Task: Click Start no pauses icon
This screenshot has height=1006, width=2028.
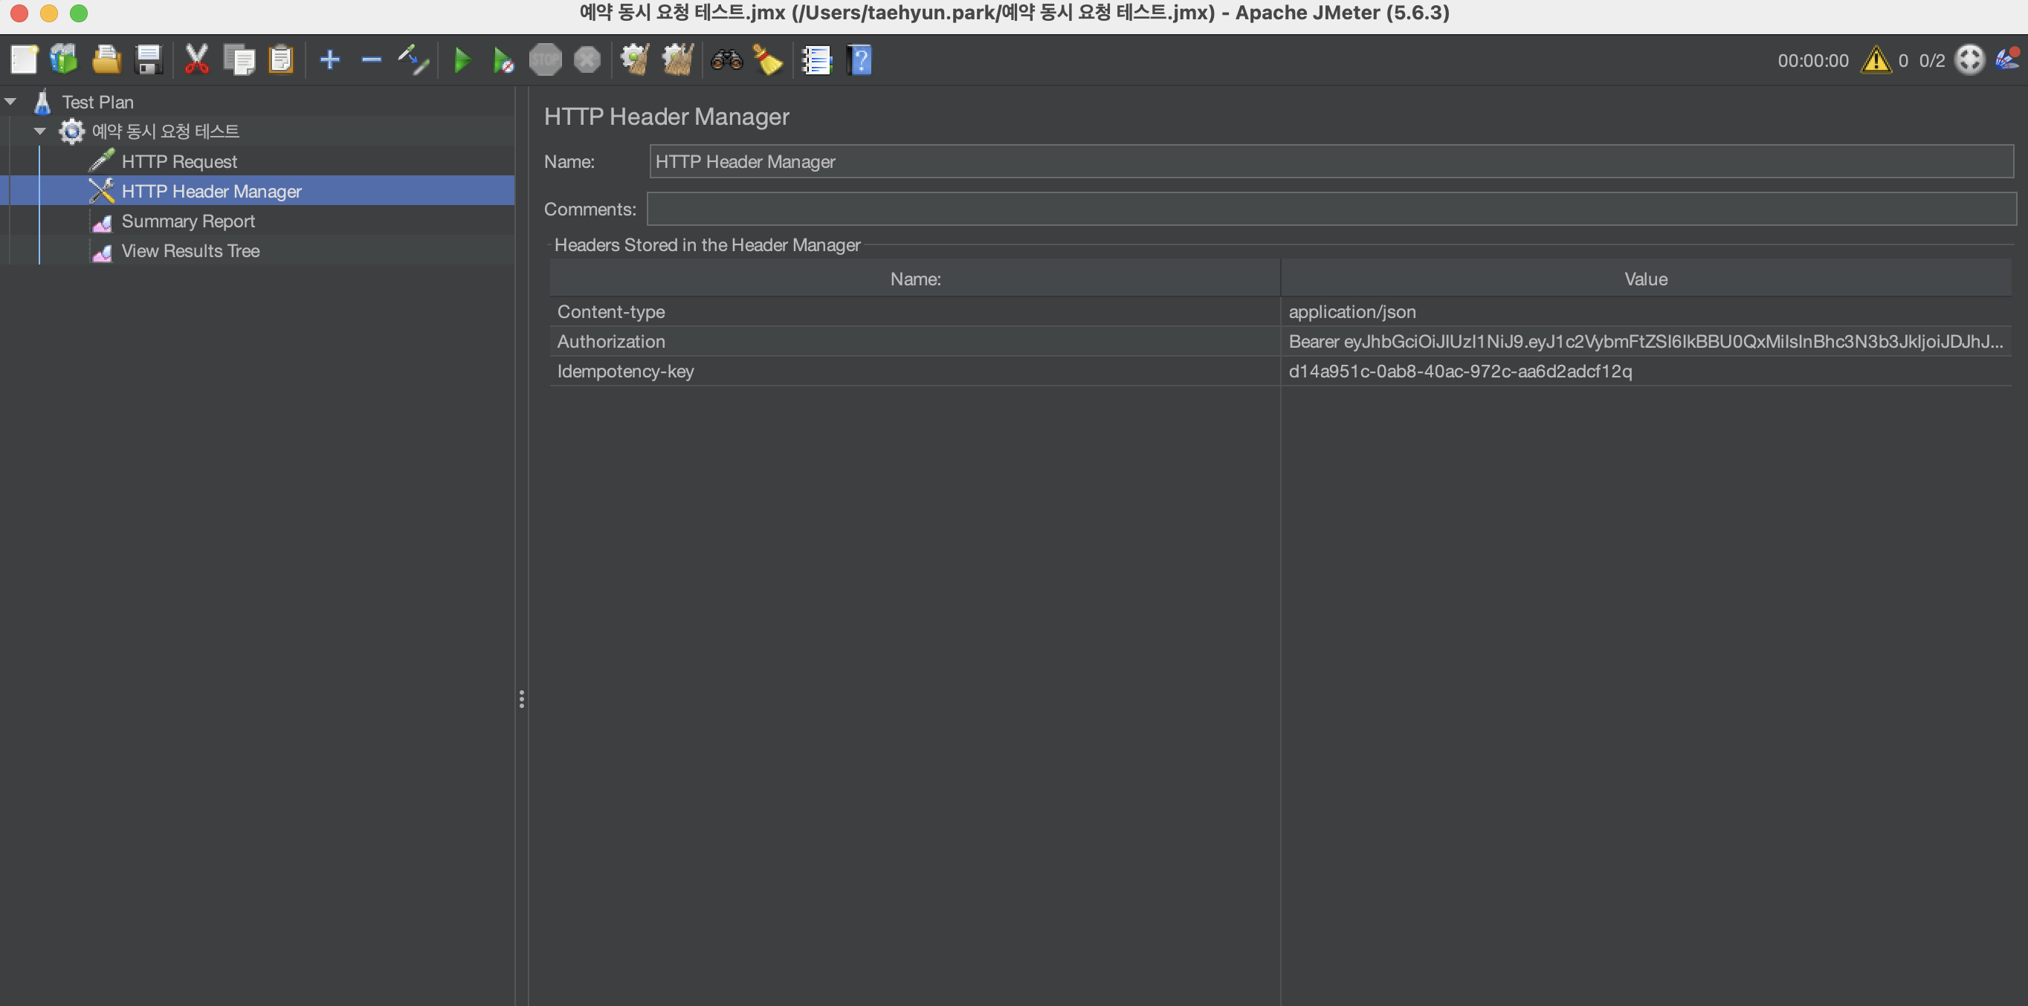Action: coord(503,59)
